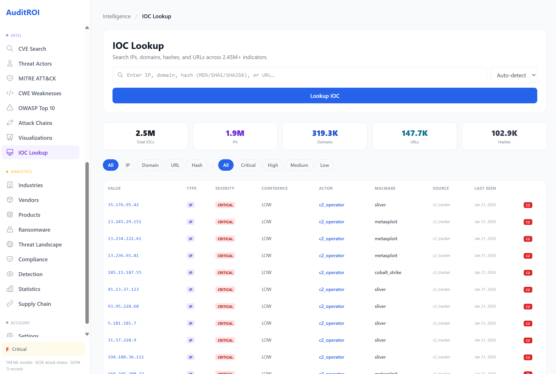Open the c2_operator actor profile
Image resolution: width=556 pixels, height=374 pixels.
[x=332, y=205]
